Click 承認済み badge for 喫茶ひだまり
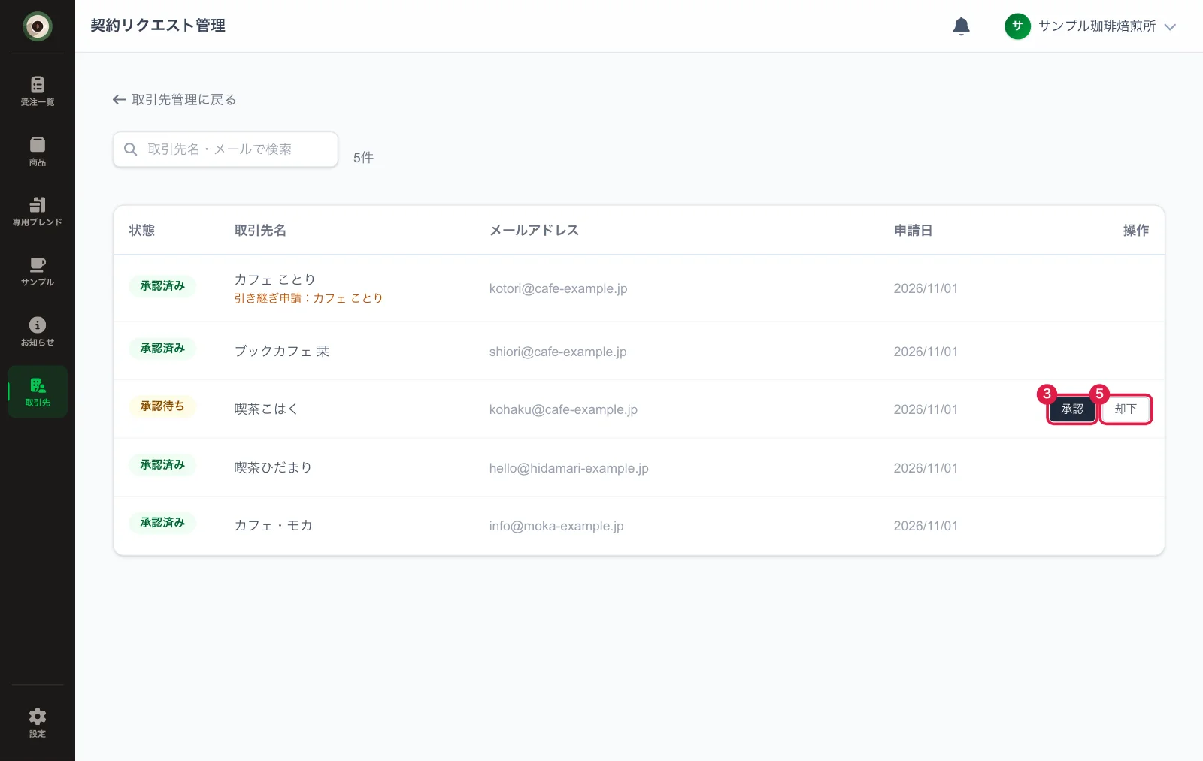The height and width of the screenshot is (761, 1203). [162, 465]
